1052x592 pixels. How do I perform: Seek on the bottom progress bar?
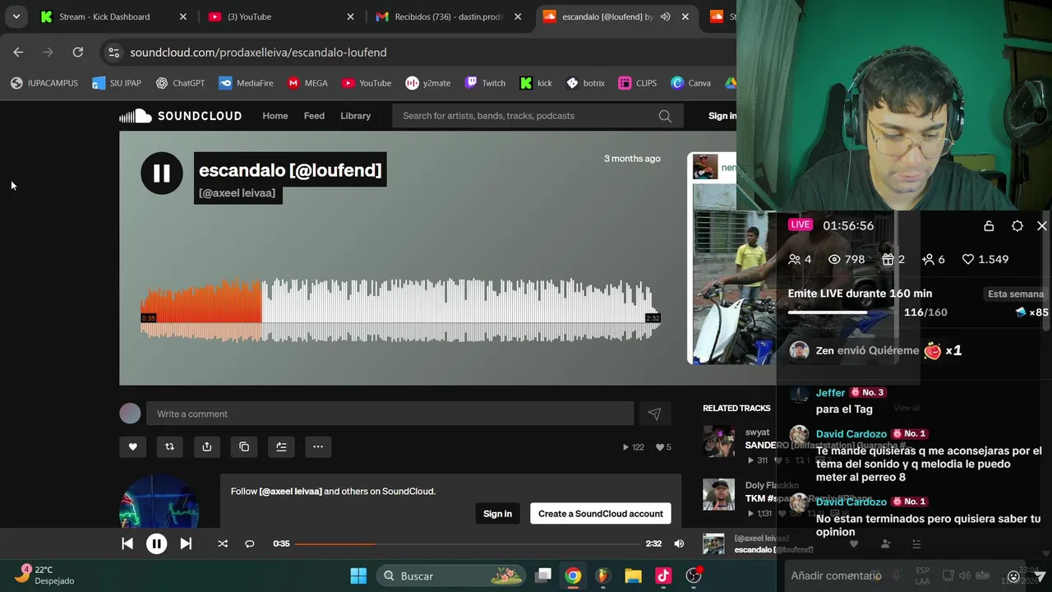467,543
